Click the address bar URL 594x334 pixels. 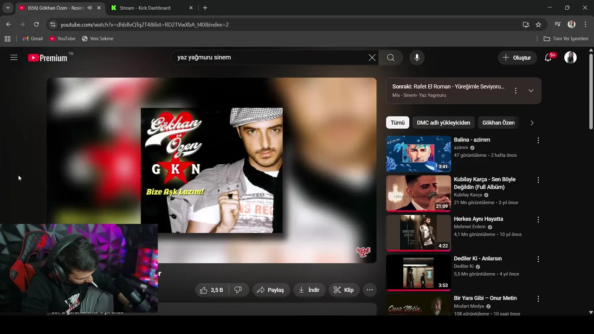[144, 25]
